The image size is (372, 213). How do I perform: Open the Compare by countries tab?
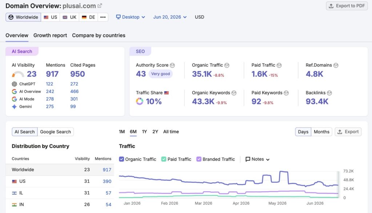[99, 35]
